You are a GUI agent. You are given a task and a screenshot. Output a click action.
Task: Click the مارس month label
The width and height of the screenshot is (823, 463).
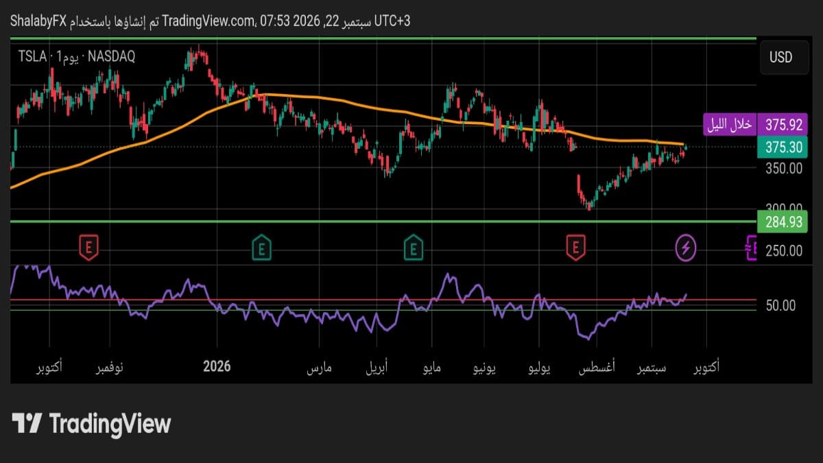319,368
